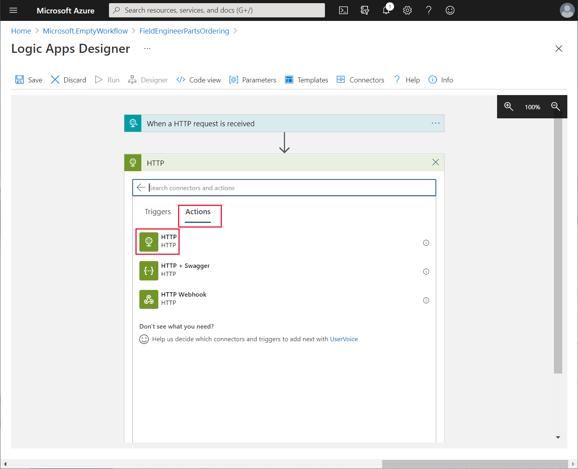Zoom out on the designer canvas
578x469 pixels.
pyautogui.click(x=555, y=107)
